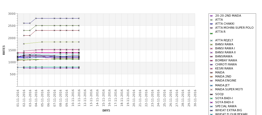Select the 'MAIDA SUPER MOTI' legend label

point(229,89)
